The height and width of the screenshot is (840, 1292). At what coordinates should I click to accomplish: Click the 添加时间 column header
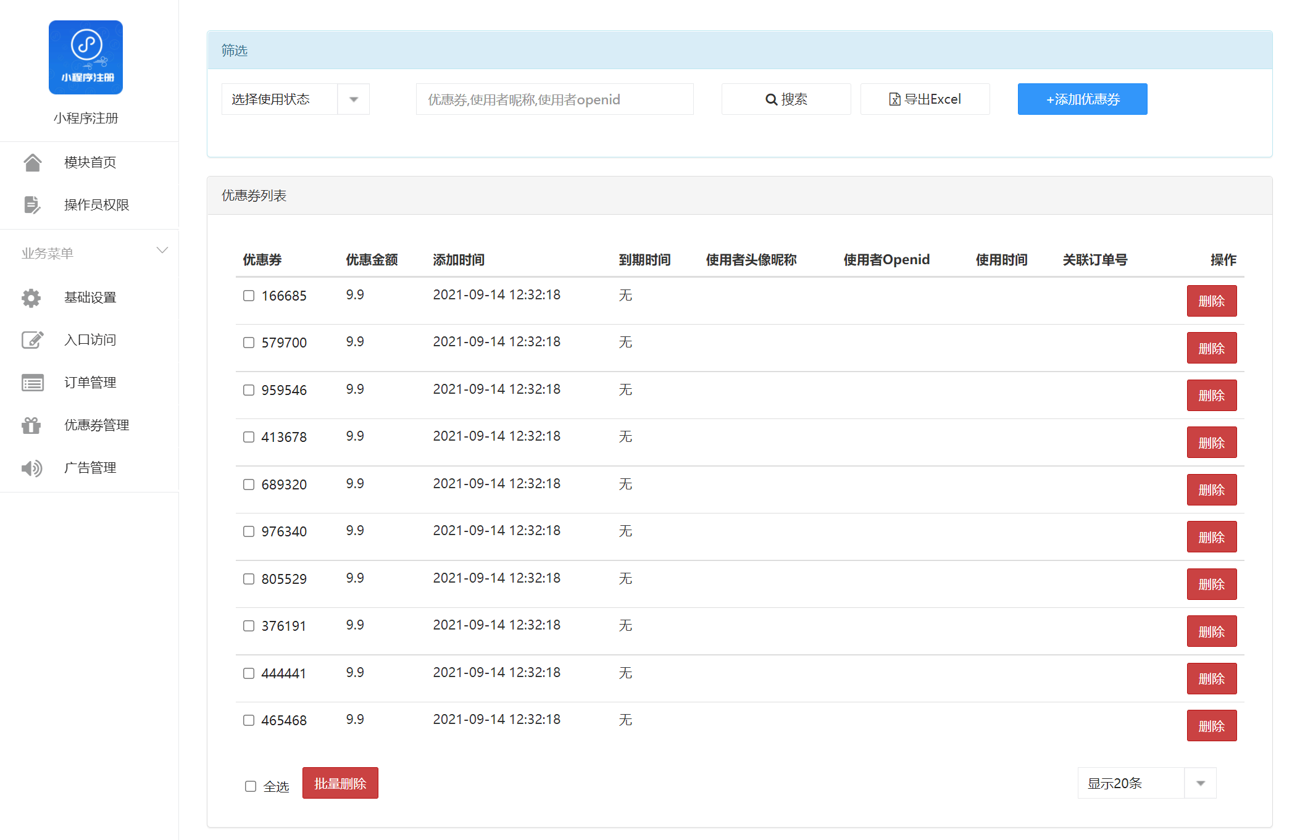[x=459, y=260]
